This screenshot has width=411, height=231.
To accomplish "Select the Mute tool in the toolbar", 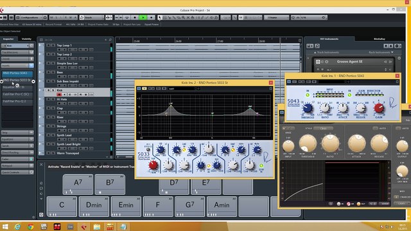I will pyautogui.click(x=188, y=17).
